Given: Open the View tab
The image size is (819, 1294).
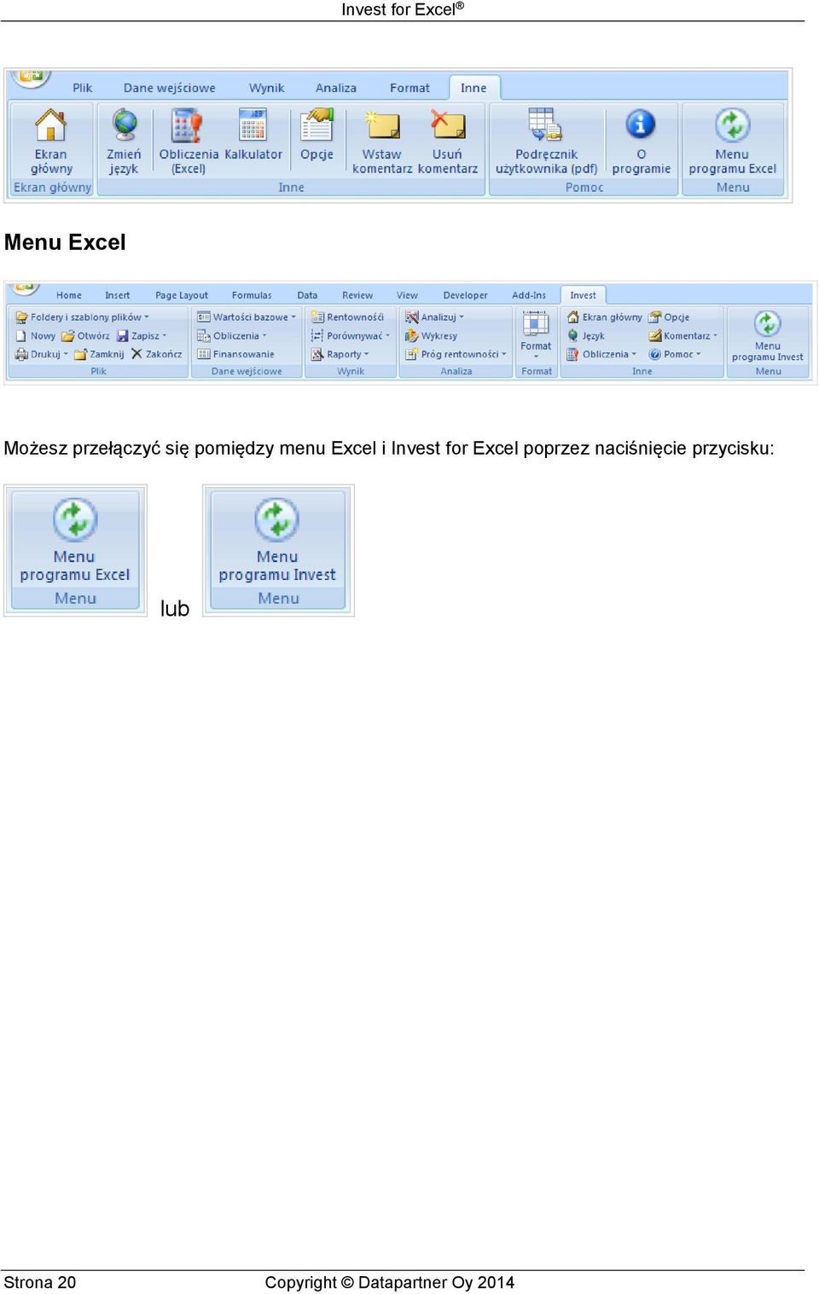Looking at the screenshot, I should pyautogui.click(x=407, y=295).
